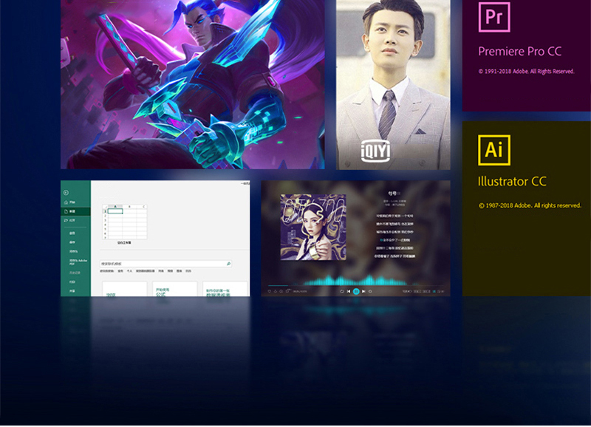This screenshot has height=427, width=591.
Task: Click the music player progress bar
Action: click(356, 286)
